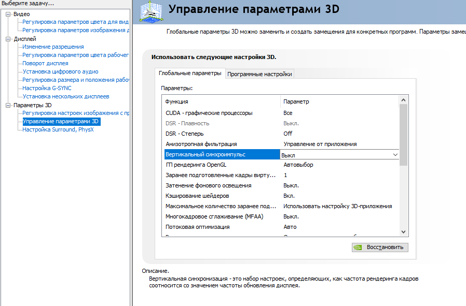Open Изменение разрешения page
466x306 pixels.
pos(53,47)
